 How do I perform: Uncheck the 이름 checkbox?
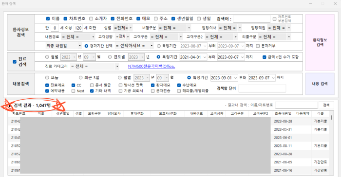48,18
